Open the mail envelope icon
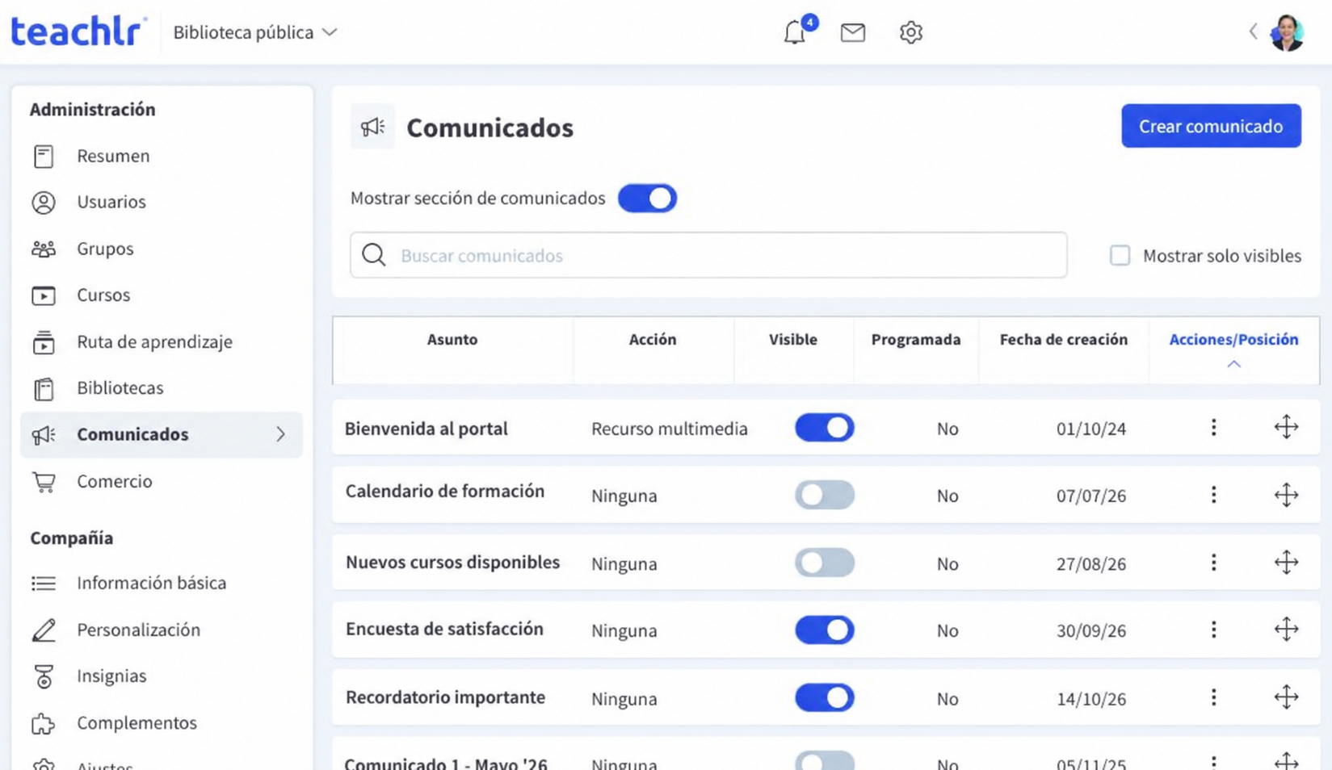 [853, 32]
